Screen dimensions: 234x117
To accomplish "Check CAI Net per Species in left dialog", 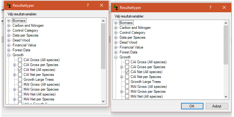I will click(20, 75).
